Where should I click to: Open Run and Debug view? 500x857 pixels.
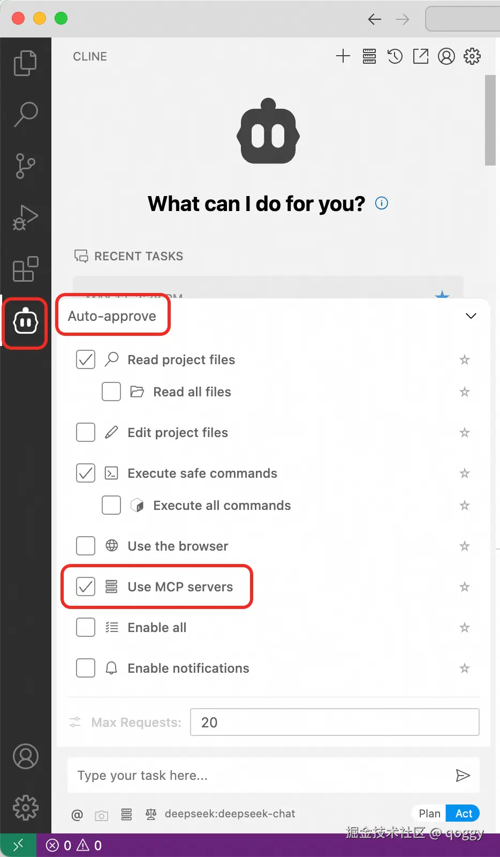tap(25, 217)
